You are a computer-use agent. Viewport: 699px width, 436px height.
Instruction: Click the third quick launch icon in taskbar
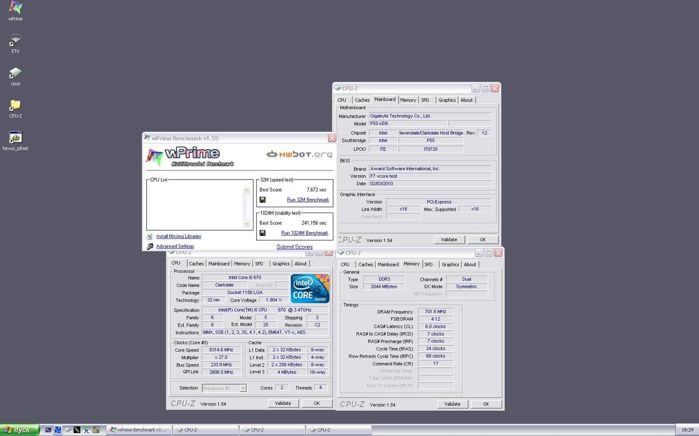click(x=67, y=430)
